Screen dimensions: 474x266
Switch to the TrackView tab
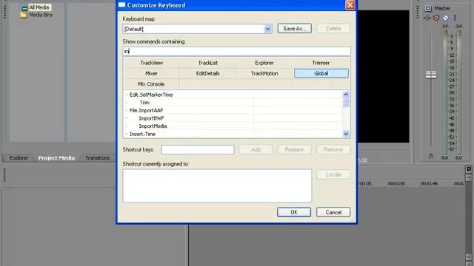(151, 63)
